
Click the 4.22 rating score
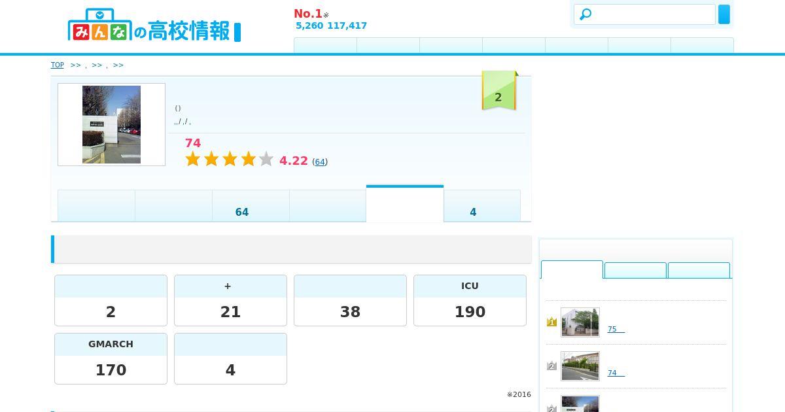click(293, 161)
